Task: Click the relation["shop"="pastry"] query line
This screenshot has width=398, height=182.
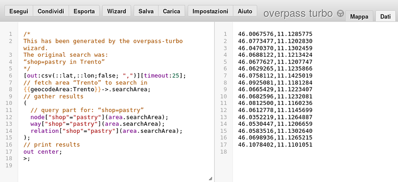Action: (x=106, y=131)
